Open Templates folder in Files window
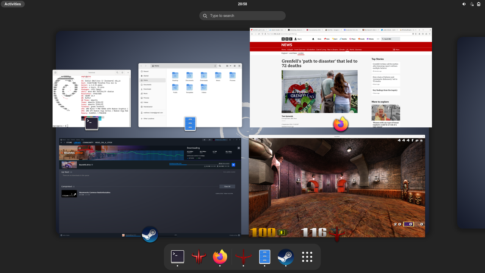 (x=189, y=88)
